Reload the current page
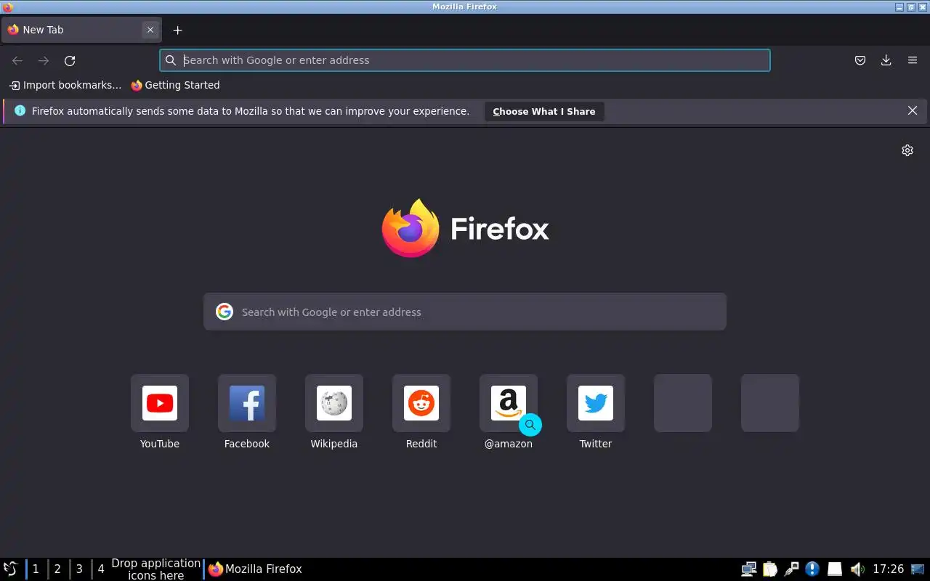Image resolution: width=930 pixels, height=581 pixels. coord(70,61)
